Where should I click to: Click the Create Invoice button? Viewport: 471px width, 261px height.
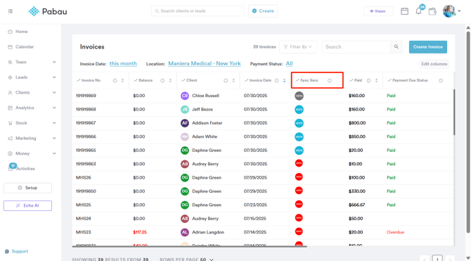[427, 47]
